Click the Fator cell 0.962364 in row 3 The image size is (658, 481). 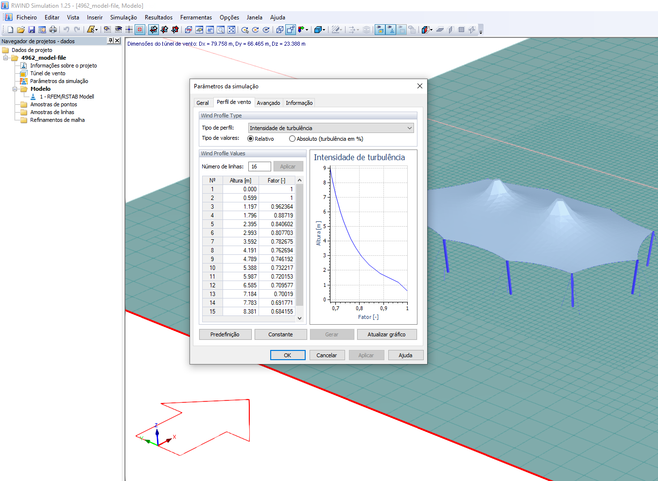[277, 207]
